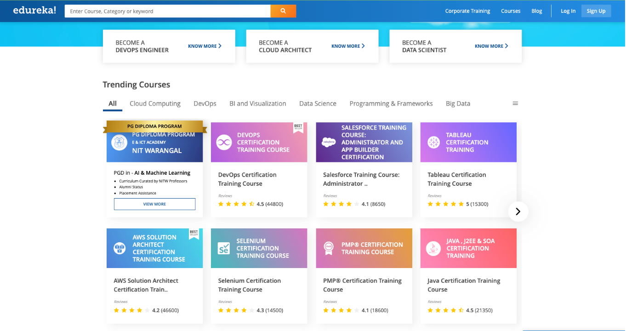Image resolution: width=626 pixels, height=331 pixels.
Task: Select the All tab
Action: (x=113, y=103)
